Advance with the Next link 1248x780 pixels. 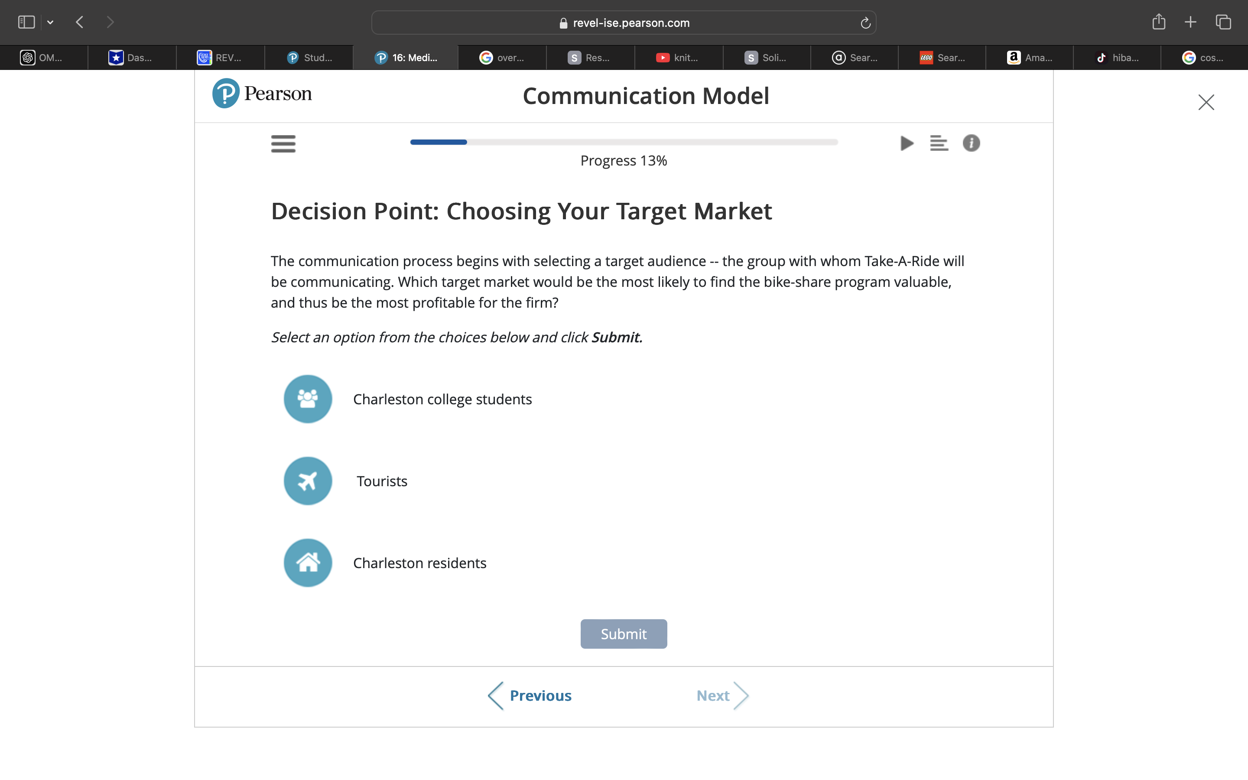tap(721, 695)
